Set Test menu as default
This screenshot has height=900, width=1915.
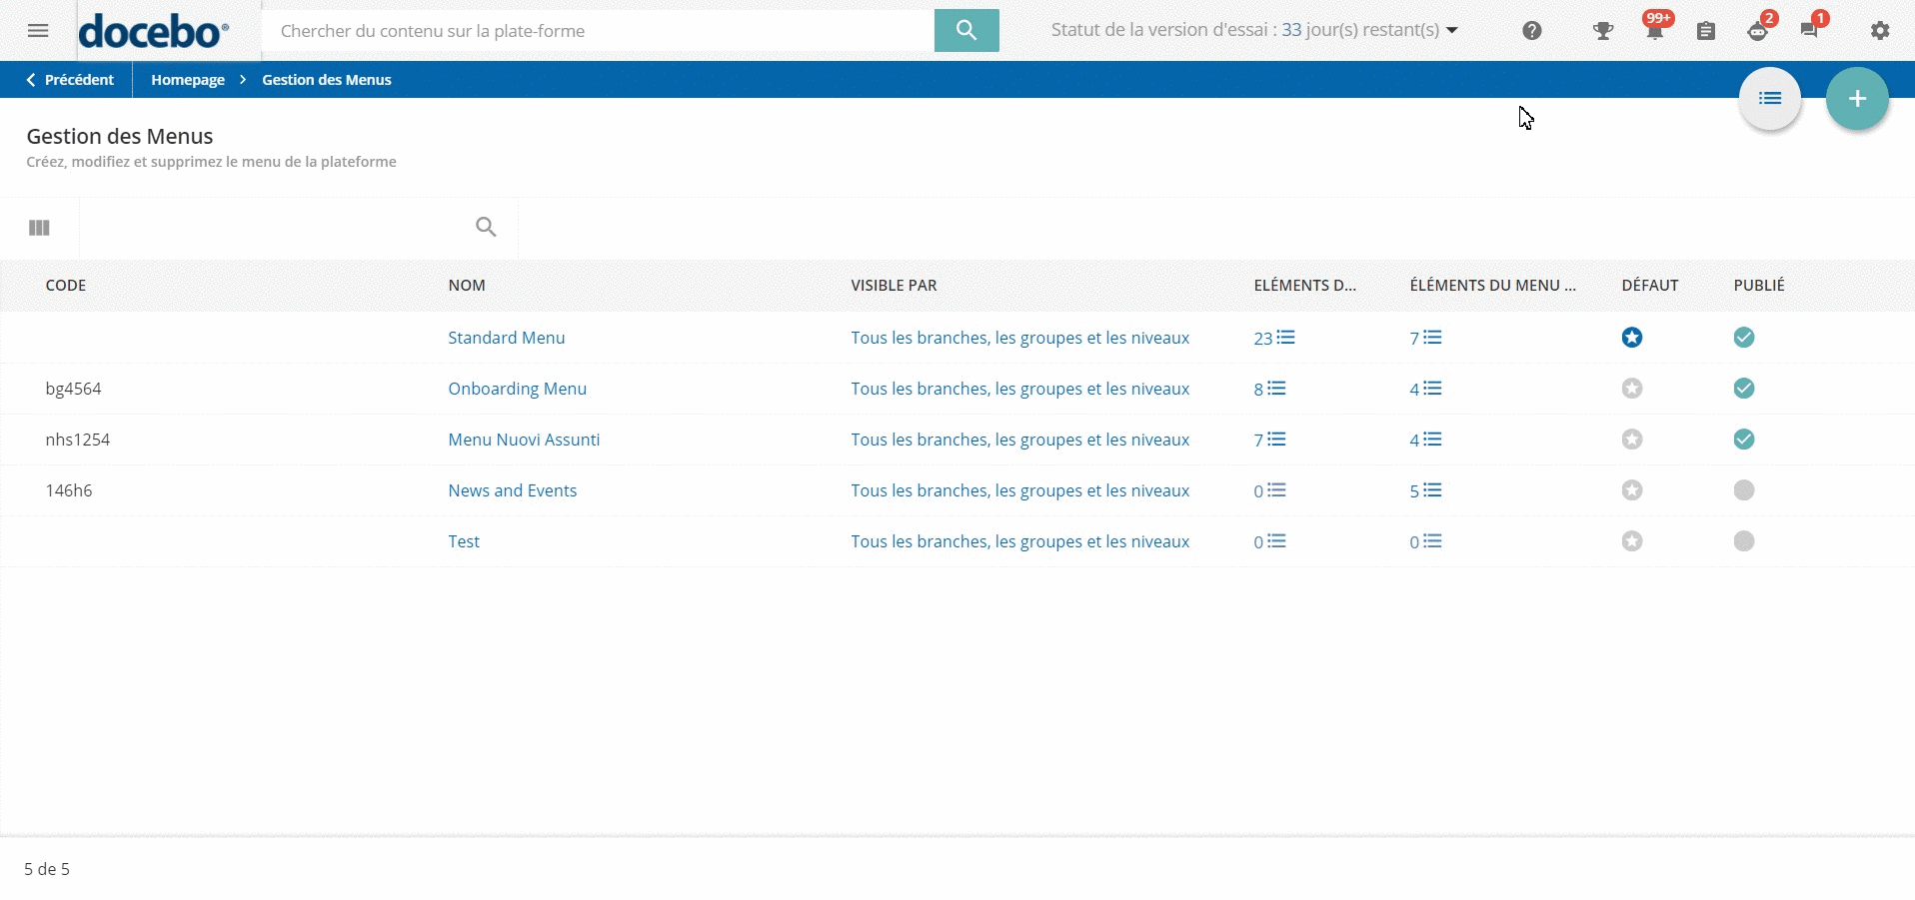1632,541
